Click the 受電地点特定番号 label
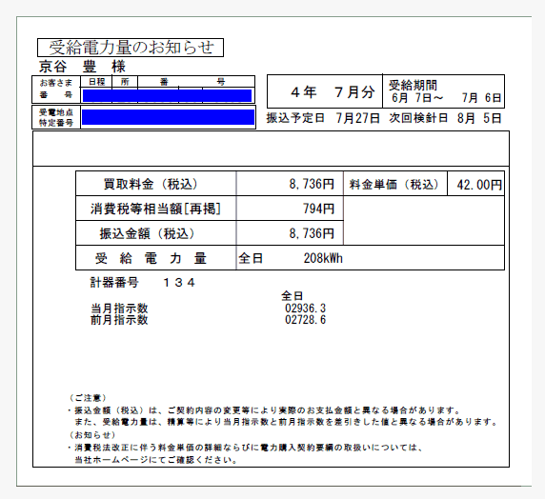Image resolution: width=545 pixels, height=499 pixels. tap(56, 117)
